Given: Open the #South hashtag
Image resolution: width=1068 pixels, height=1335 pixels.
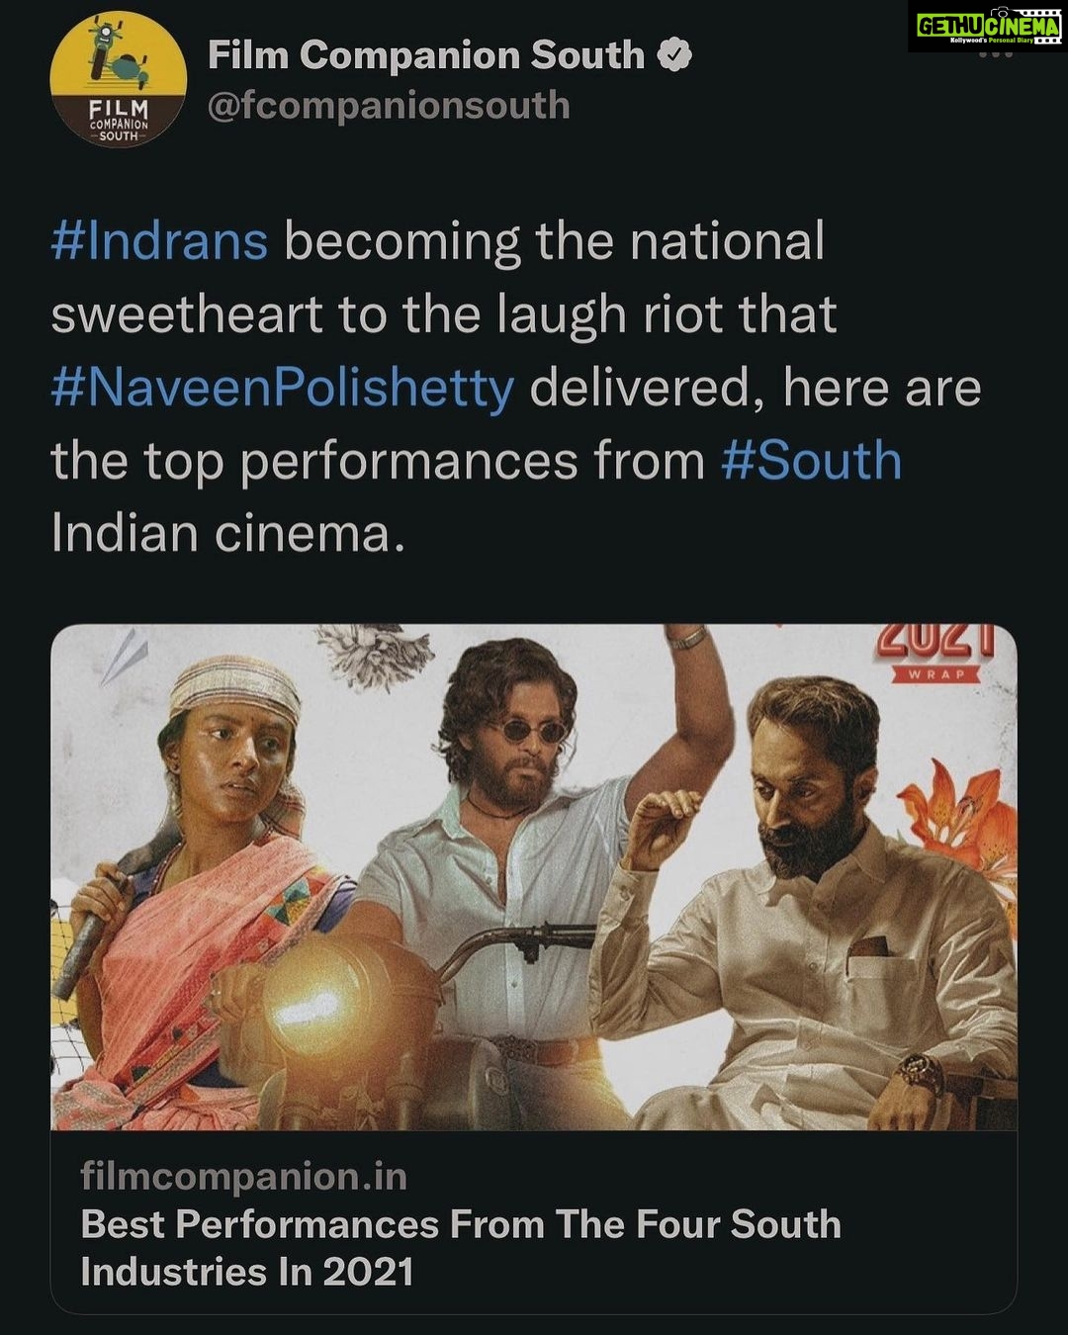Looking at the screenshot, I should [812, 461].
